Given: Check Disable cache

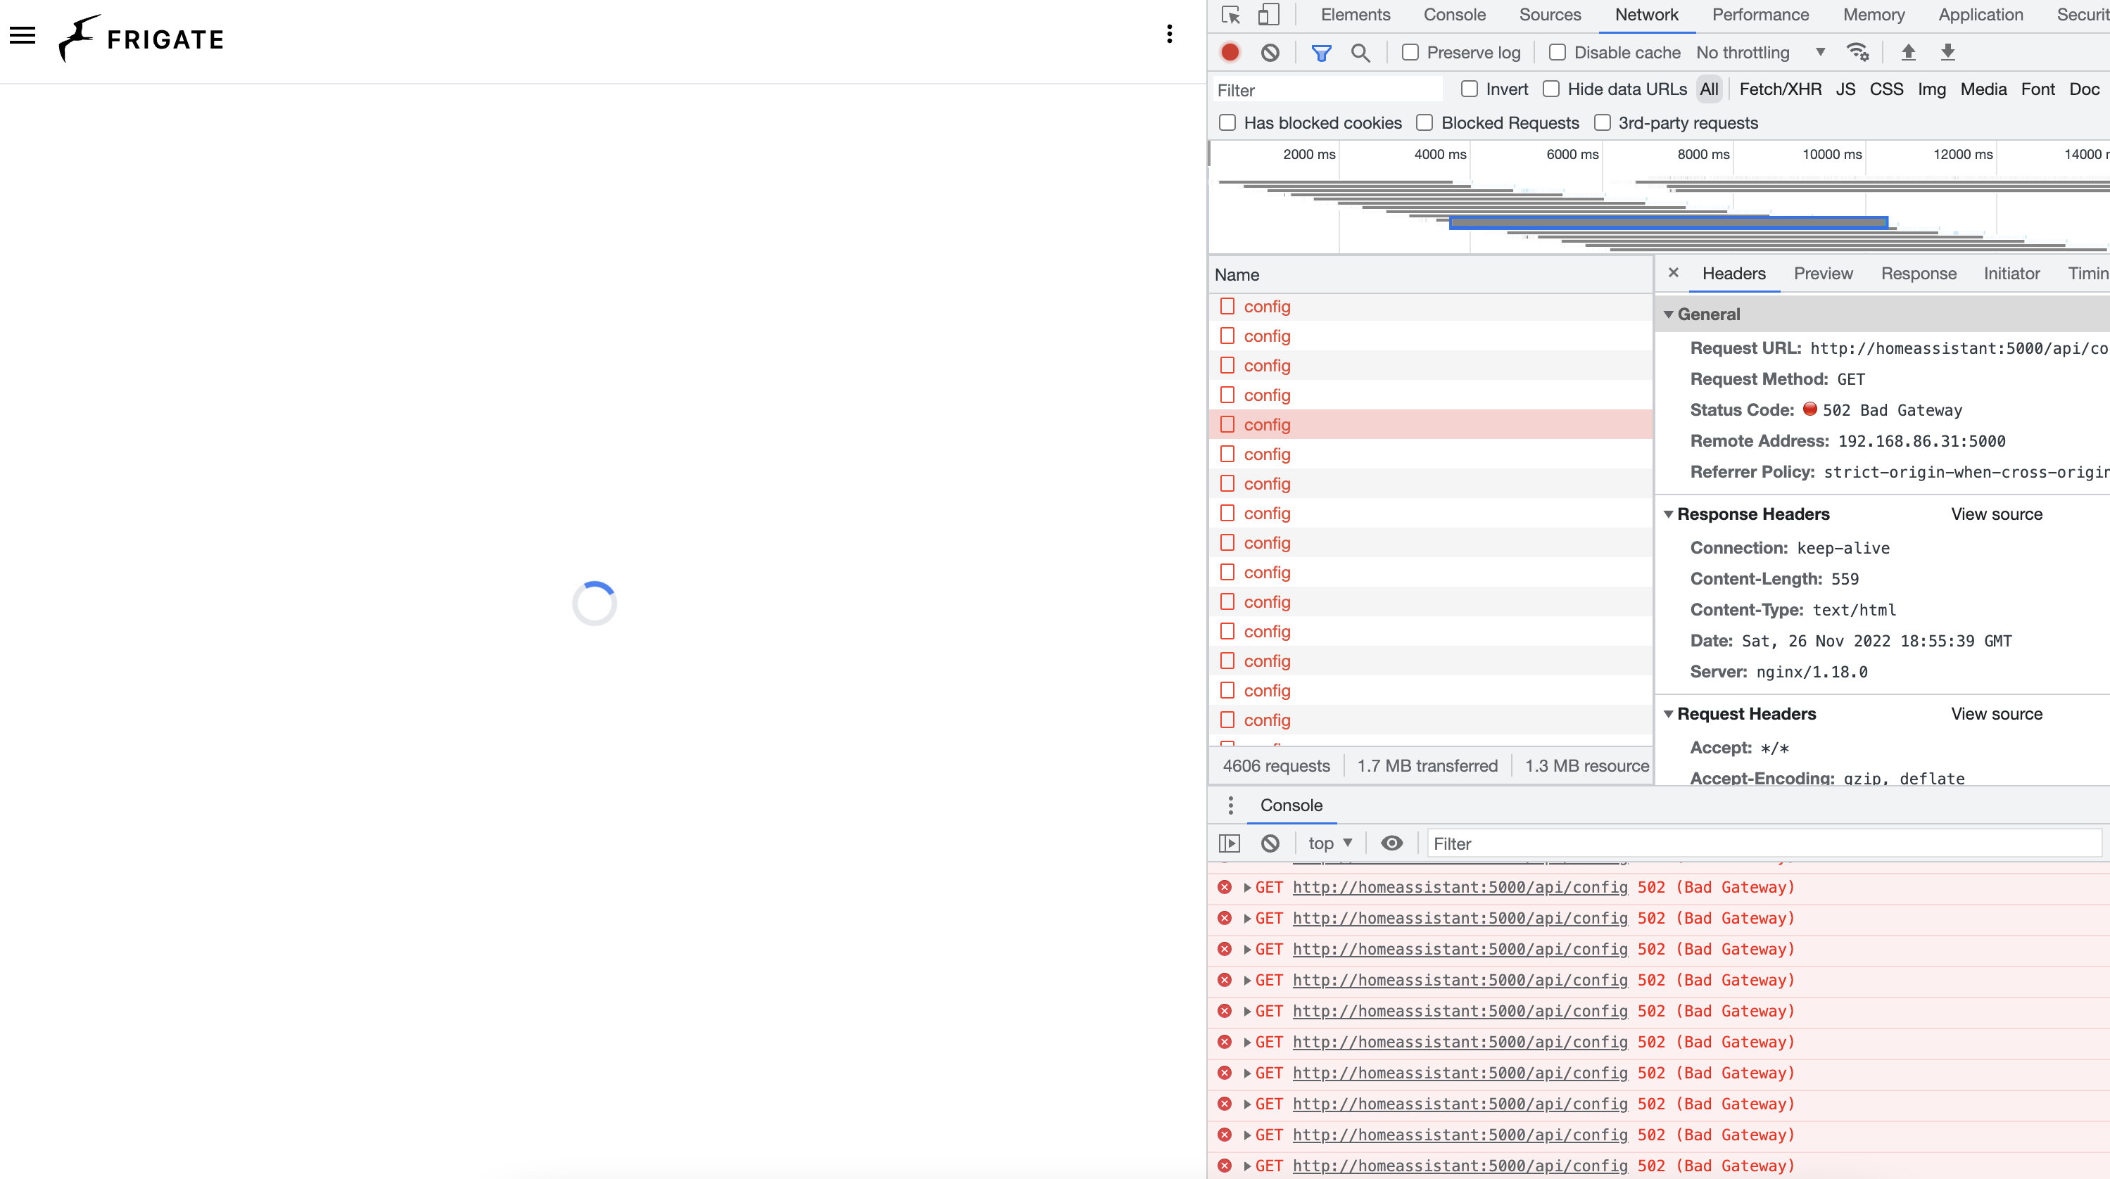Looking at the screenshot, I should coord(1557,51).
